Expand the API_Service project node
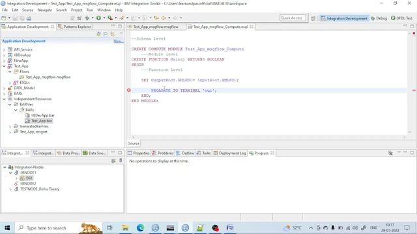The image size is (417, 234). (x=4, y=49)
